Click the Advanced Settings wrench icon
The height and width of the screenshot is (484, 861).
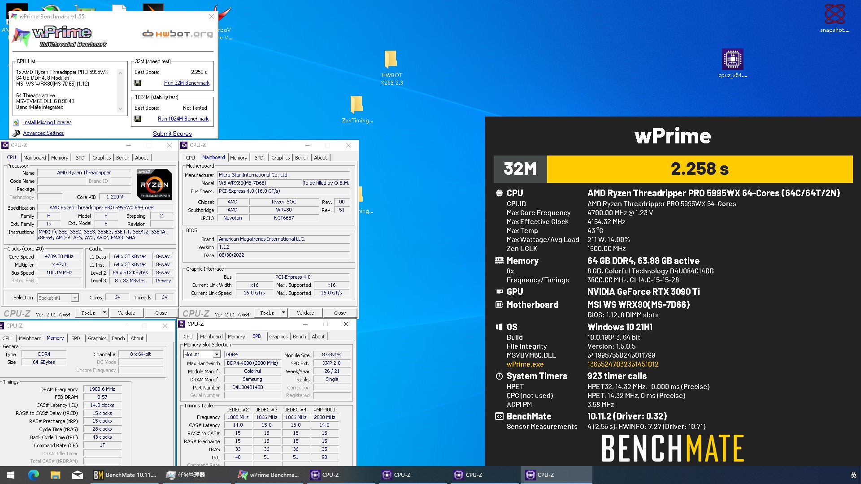click(16, 133)
